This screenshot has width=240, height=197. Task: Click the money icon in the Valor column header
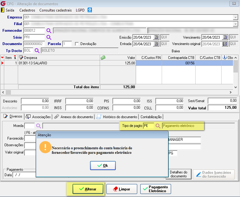click(103, 57)
